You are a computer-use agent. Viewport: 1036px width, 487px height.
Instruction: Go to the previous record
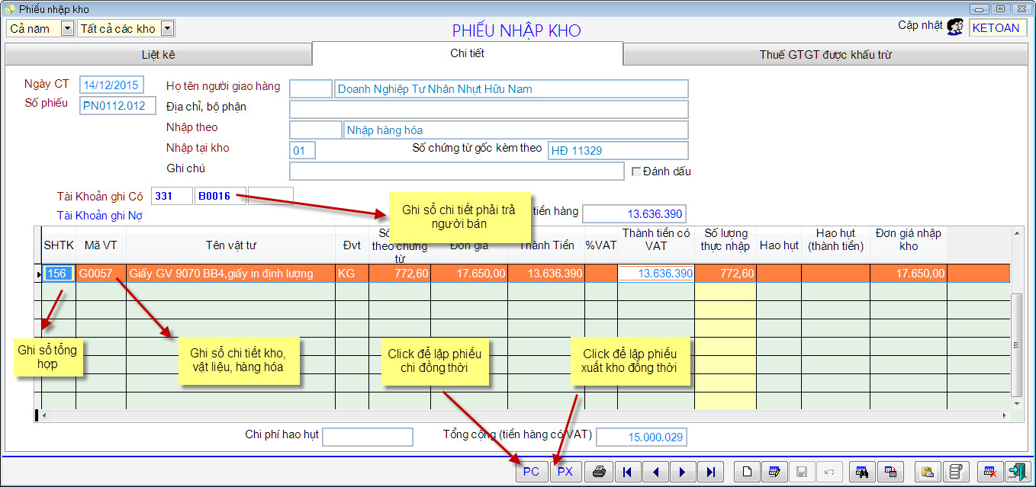click(x=655, y=472)
